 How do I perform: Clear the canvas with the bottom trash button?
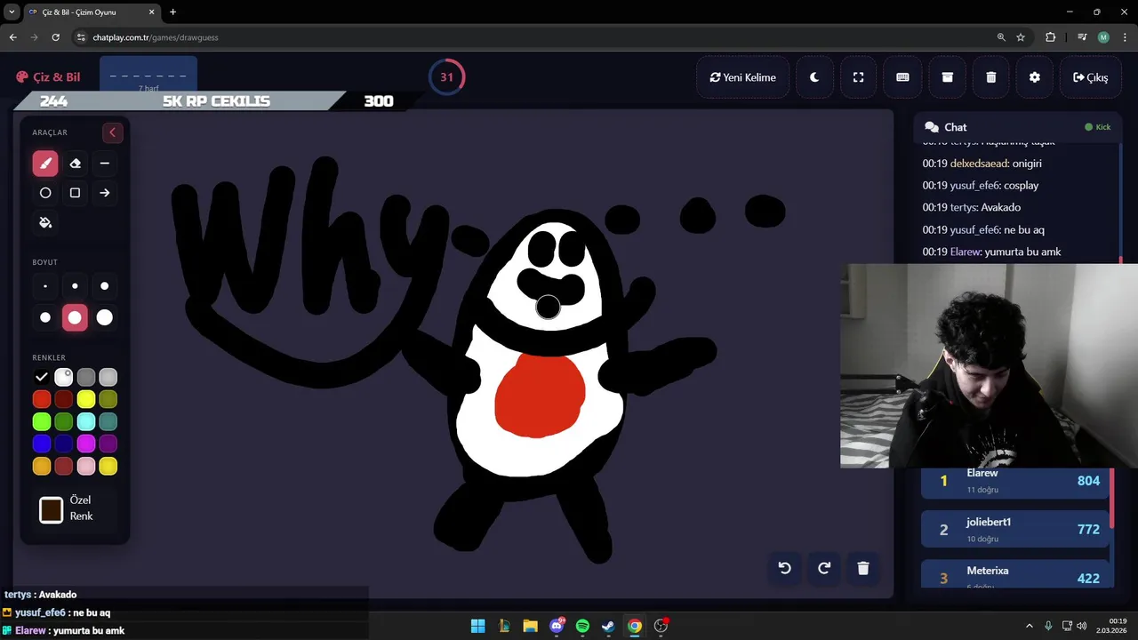[863, 568]
